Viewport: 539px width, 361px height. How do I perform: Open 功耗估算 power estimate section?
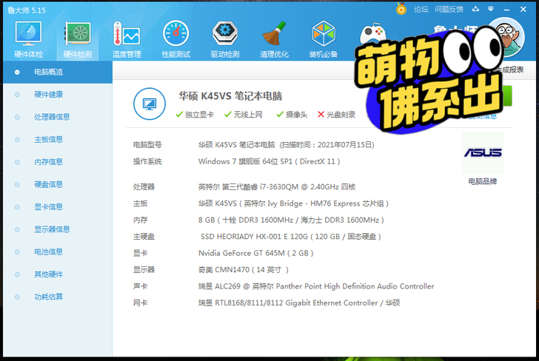click(x=58, y=297)
